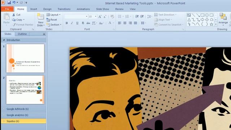The image size is (231, 130).
Task: Open Align Text dropdown
Action: click(x=163, y=19)
